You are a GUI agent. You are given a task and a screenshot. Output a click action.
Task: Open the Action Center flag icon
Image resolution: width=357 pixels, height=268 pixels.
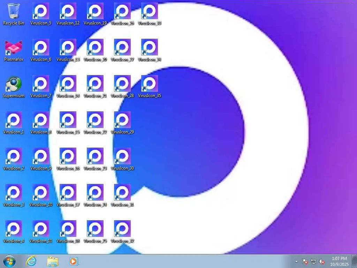[x=305, y=262]
